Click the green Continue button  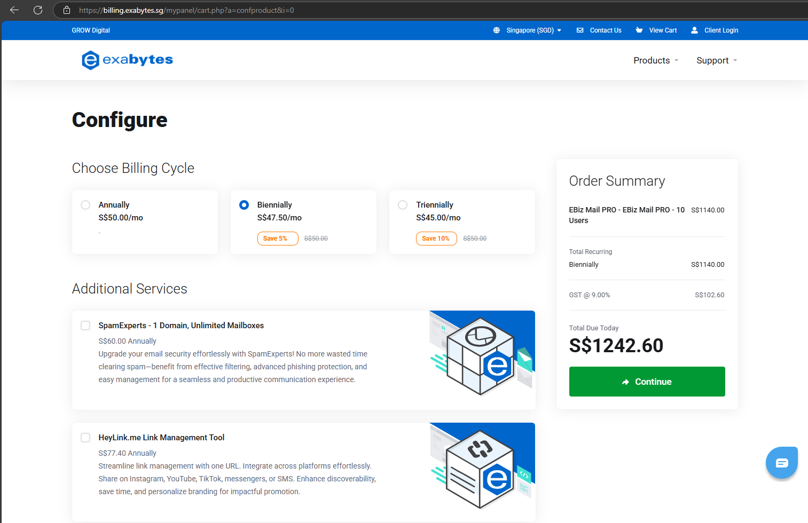click(647, 382)
